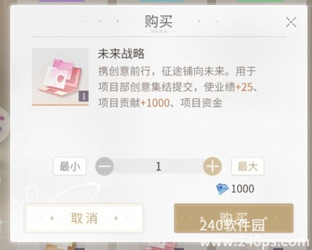Click the DULALA subtitle under title
312x250 pixels.
pos(159,31)
